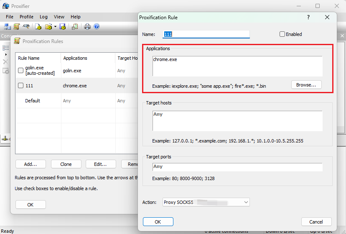Screen dimensions: 346x234
Task: Cancel the Proxification Rule dialog
Action: (x=316, y=222)
